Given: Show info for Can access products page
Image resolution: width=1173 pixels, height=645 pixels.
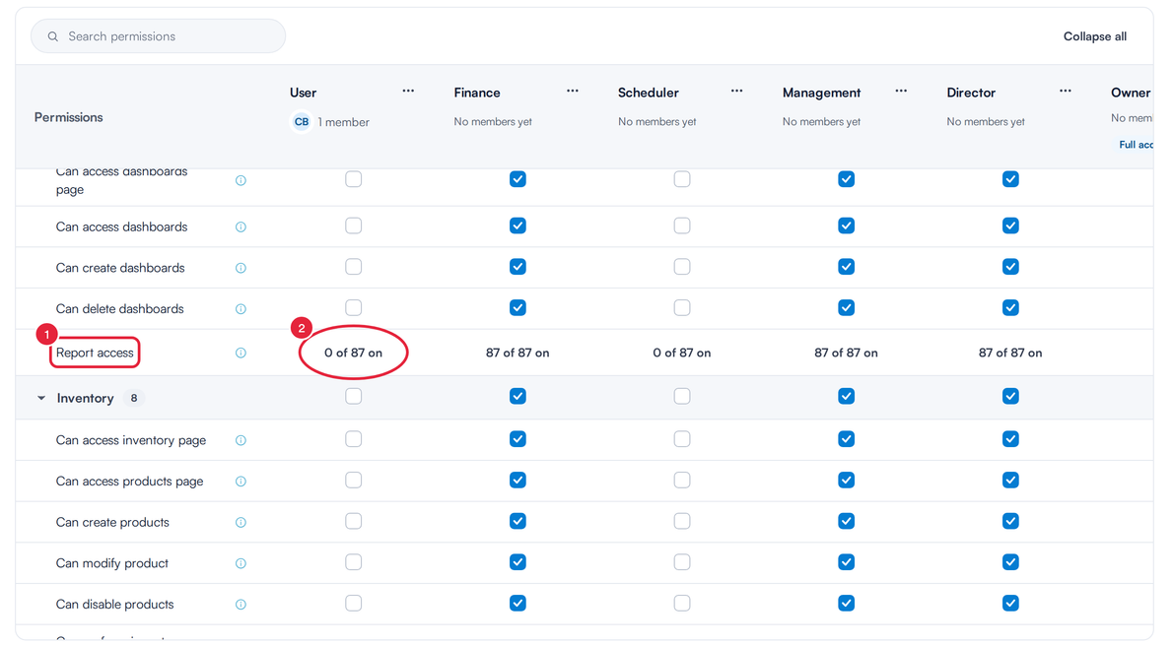Looking at the screenshot, I should click(x=241, y=483).
